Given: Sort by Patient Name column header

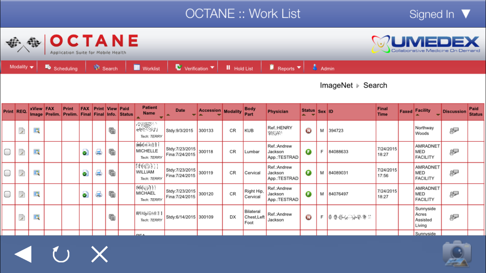Looking at the screenshot, I should point(149,110).
